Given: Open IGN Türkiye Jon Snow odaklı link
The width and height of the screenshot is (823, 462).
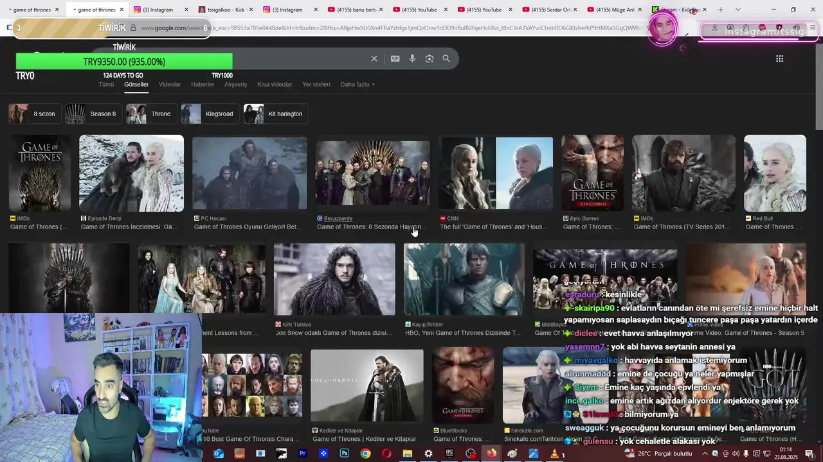Looking at the screenshot, I should pos(333,333).
